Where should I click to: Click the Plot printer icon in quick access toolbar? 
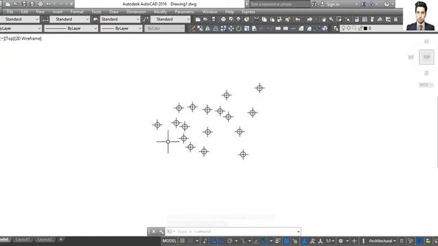coord(40,4)
